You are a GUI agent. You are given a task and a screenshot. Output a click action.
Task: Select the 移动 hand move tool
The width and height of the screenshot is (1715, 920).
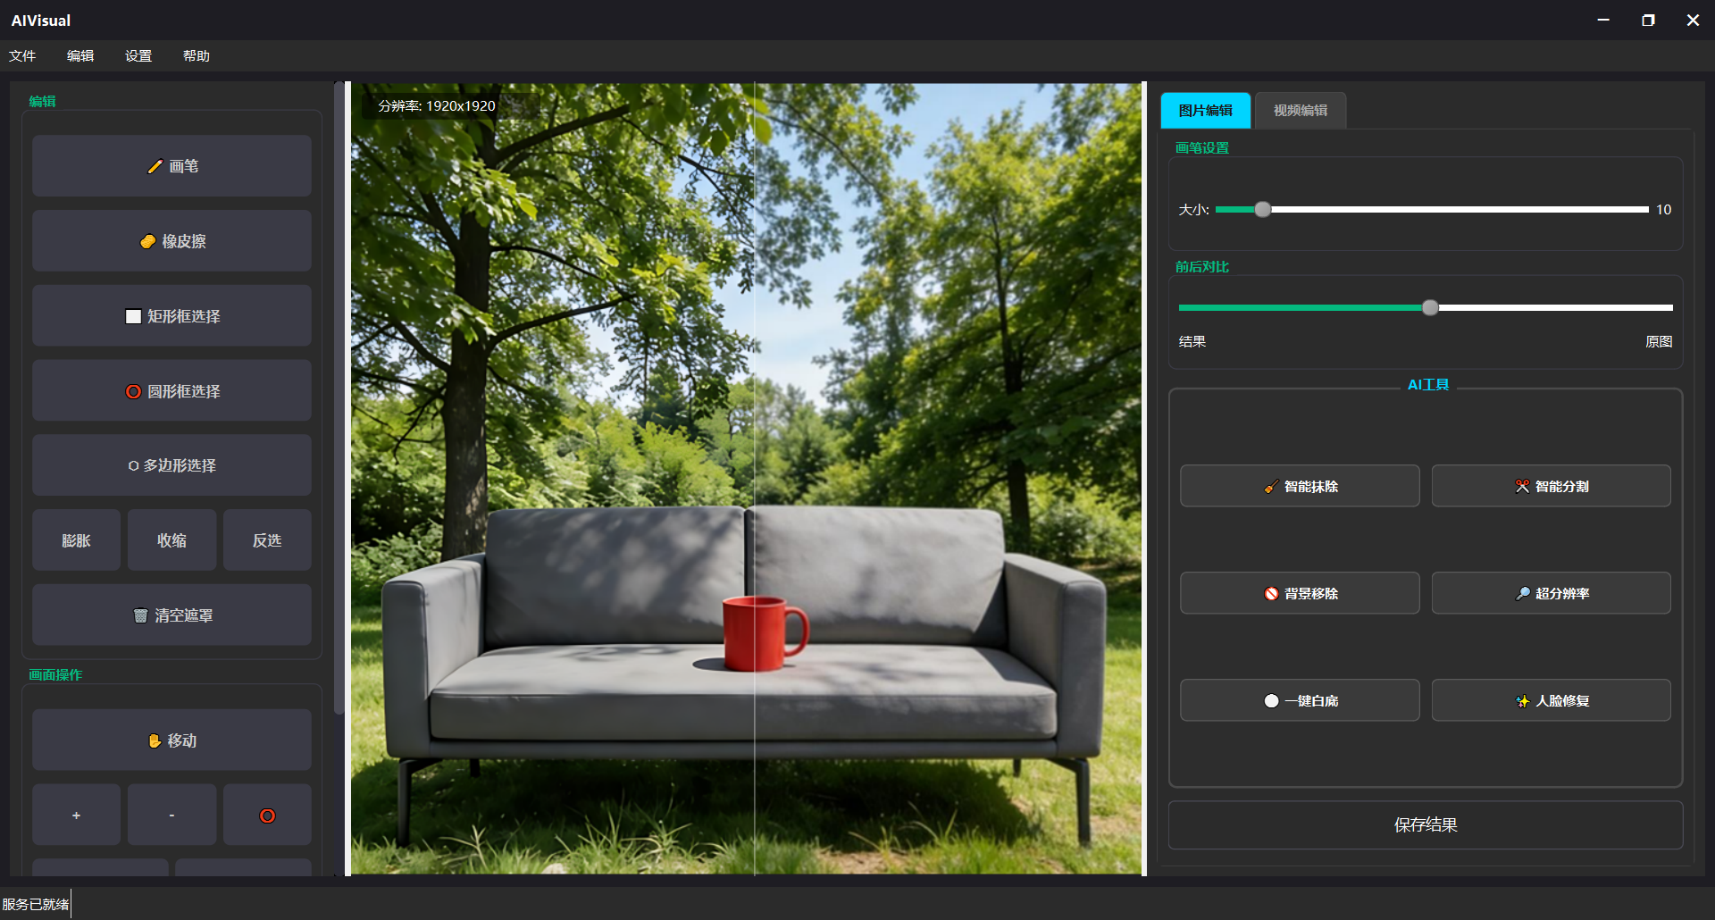171,740
